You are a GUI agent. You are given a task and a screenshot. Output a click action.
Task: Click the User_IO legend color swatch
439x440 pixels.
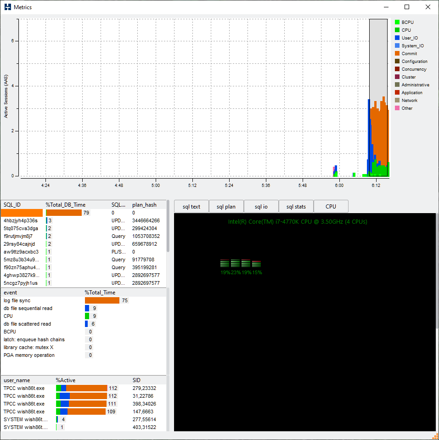397,38
